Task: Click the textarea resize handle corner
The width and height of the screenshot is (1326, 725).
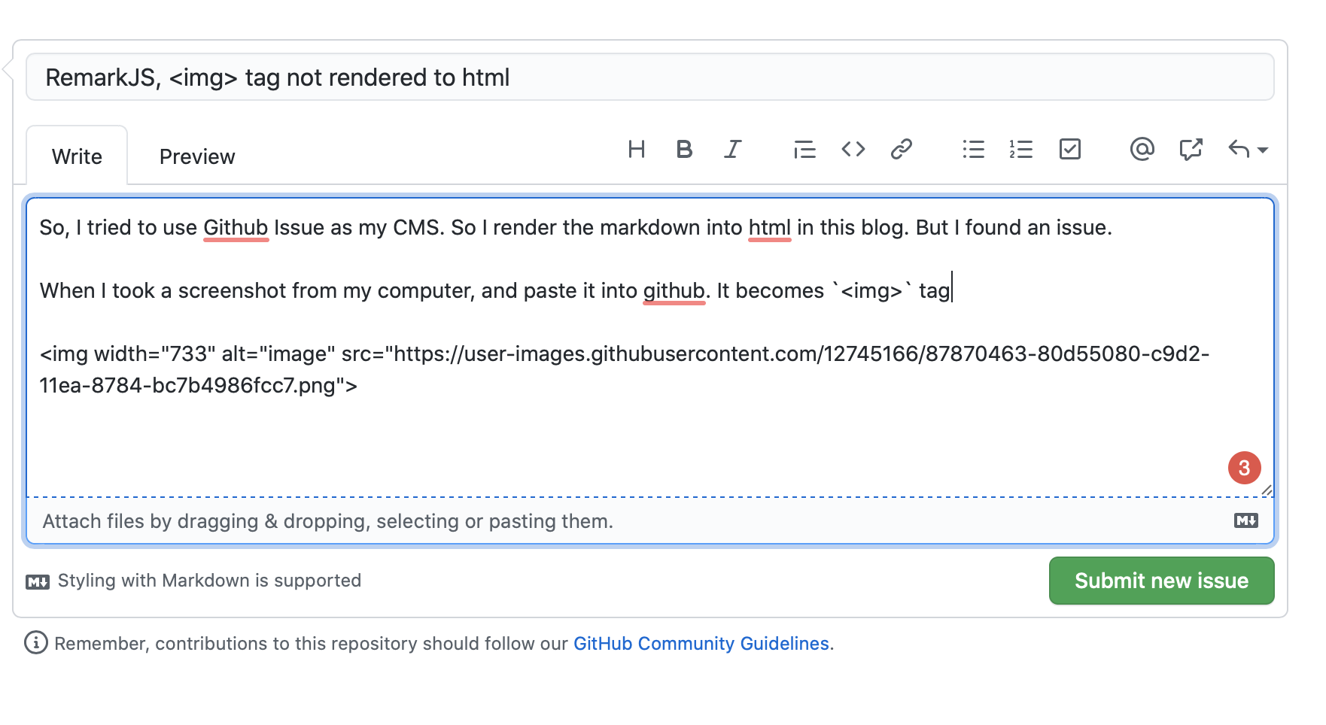Action: 1267,490
